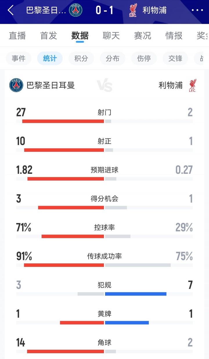Open the 情报 page
The height and width of the screenshot is (359, 209).
[173, 36]
